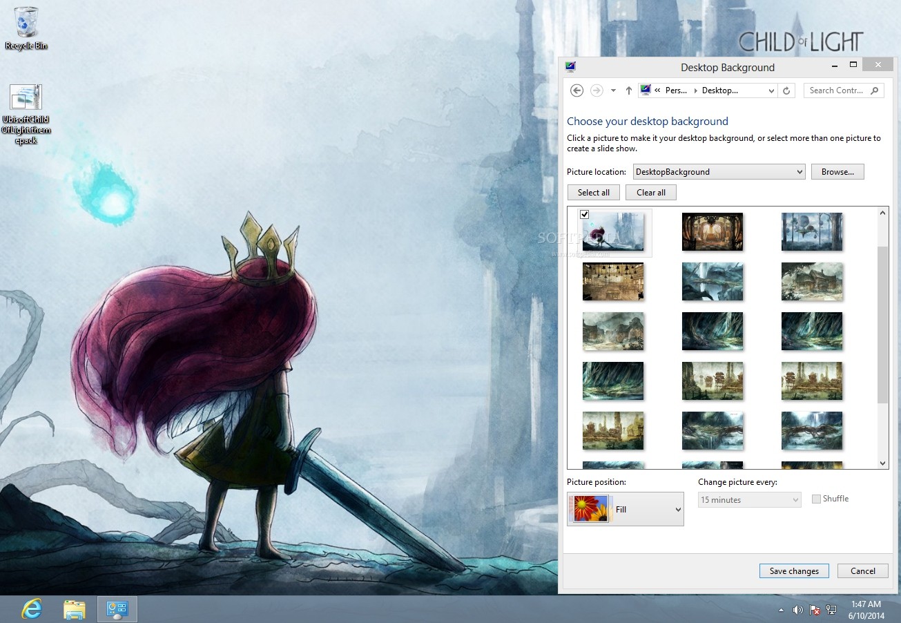Screen dimensions: 901x623
Task: Click the wallpaper list scroll up arrow
Action: tap(883, 213)
